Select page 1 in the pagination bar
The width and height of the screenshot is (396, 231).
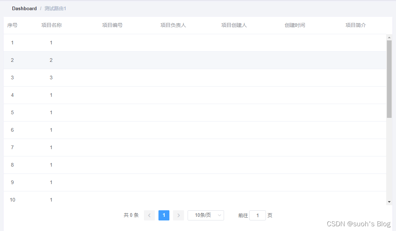[164, 215]
